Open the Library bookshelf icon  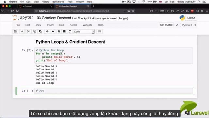(x=187, y=11)
